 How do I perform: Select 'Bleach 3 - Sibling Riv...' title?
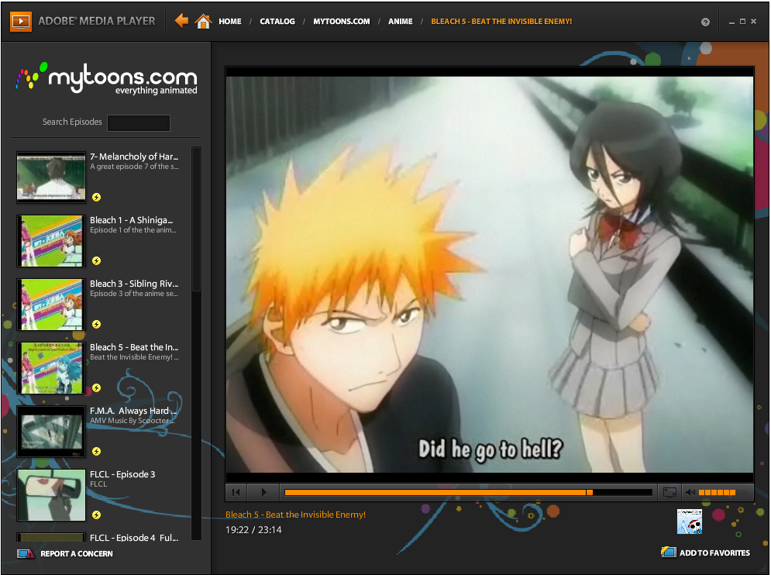(134, 284)
